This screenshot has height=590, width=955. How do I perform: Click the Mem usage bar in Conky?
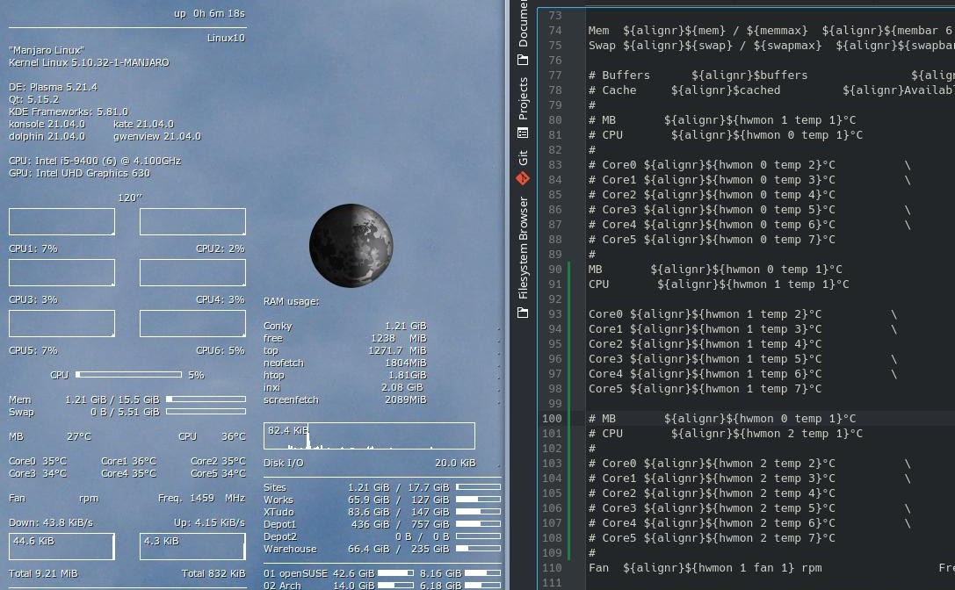206,399
